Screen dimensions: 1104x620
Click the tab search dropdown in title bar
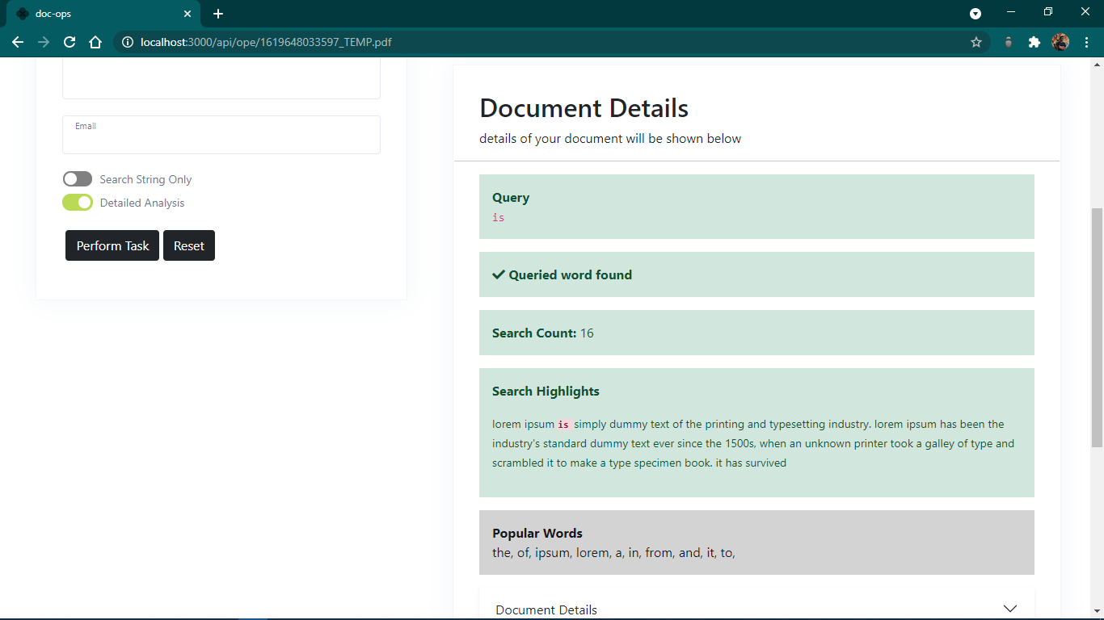coord(975,14)
